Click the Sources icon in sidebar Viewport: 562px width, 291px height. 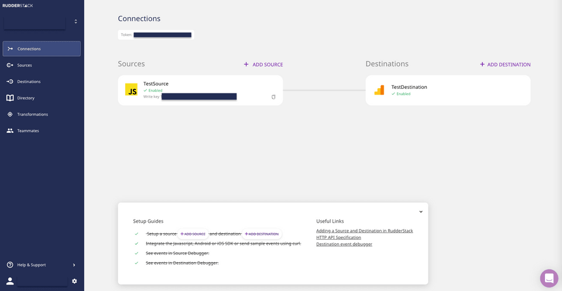(10, 65)
